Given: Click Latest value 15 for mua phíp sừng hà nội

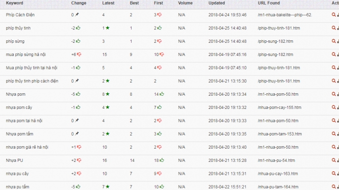Looking at the screenshot, I should click(105, 55).
